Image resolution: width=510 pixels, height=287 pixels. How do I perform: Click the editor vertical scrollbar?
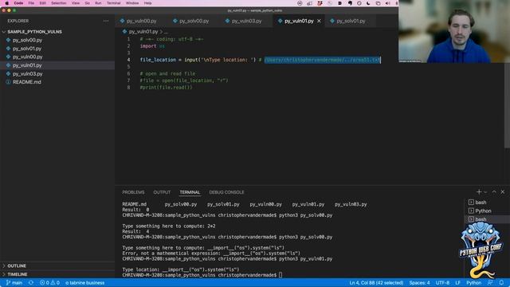pos(507,106)
